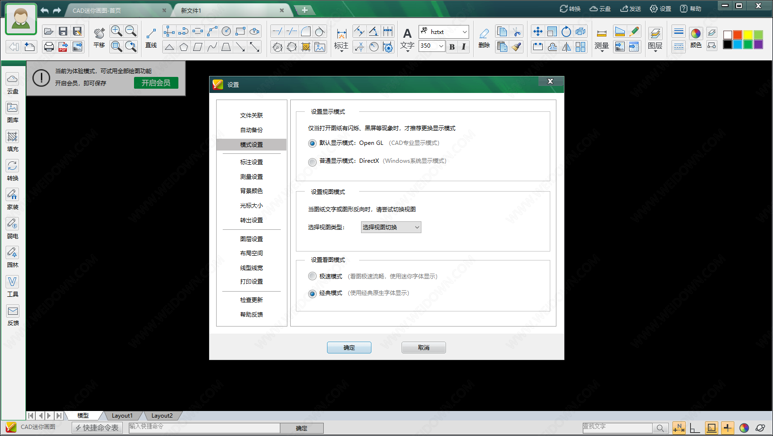This screenshot has height=436, width=773.
Task: Click the zoom in magnifier icon
Action: point(116,31)
